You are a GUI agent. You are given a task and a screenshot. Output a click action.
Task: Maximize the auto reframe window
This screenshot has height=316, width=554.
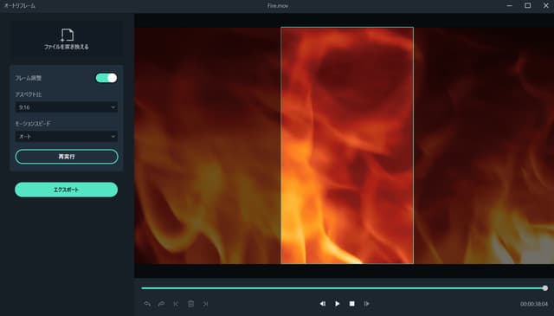point(527,5)
